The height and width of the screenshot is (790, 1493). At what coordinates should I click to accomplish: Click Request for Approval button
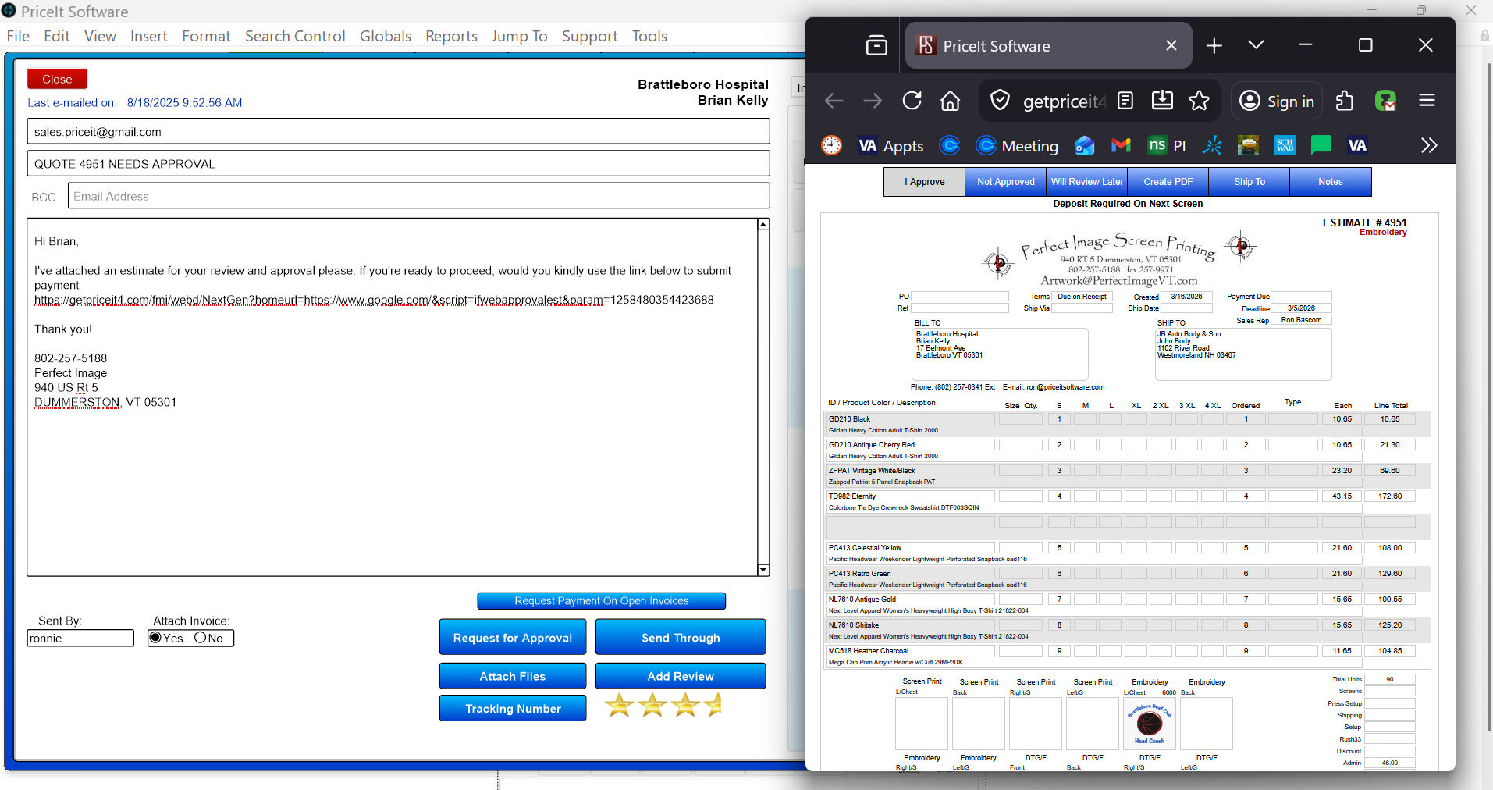click(x=513, y=637)
